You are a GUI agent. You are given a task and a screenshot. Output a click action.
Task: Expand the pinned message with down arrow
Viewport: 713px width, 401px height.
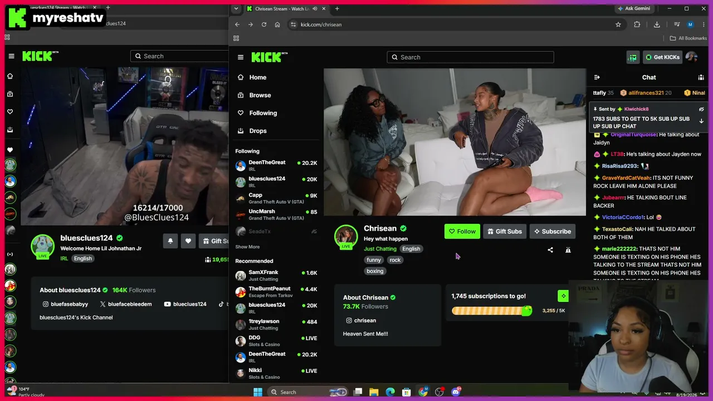(701, 121)
